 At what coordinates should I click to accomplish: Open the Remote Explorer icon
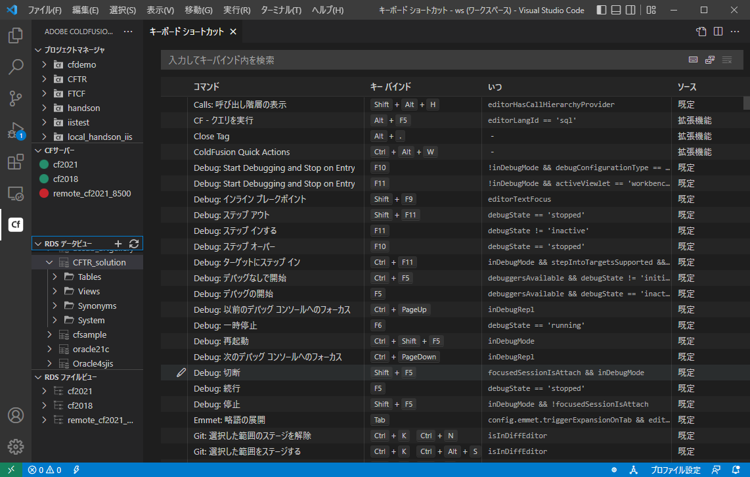click(x=15, y=193)
